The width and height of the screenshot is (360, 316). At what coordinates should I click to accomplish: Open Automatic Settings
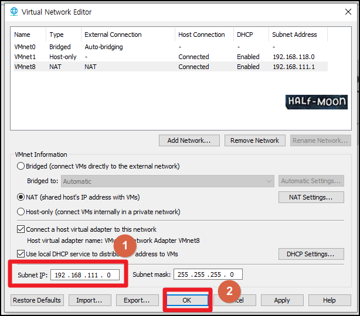pos(311,181)
